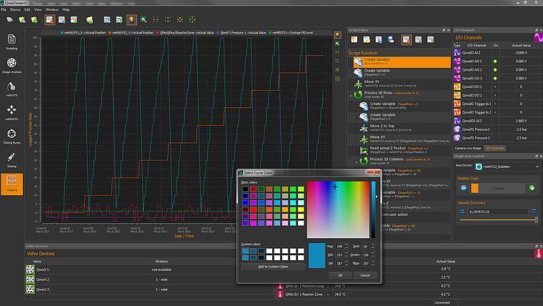Image resolution: width=543 pixels, height=306 pixels.
Task: Toggle QmixIO Trigger In 2 On indicator
Action: coord(495,112)
